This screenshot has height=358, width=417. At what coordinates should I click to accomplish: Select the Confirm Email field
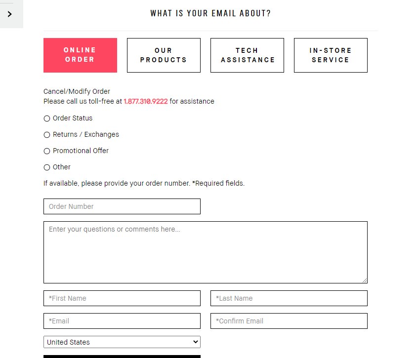coord(289,321)
